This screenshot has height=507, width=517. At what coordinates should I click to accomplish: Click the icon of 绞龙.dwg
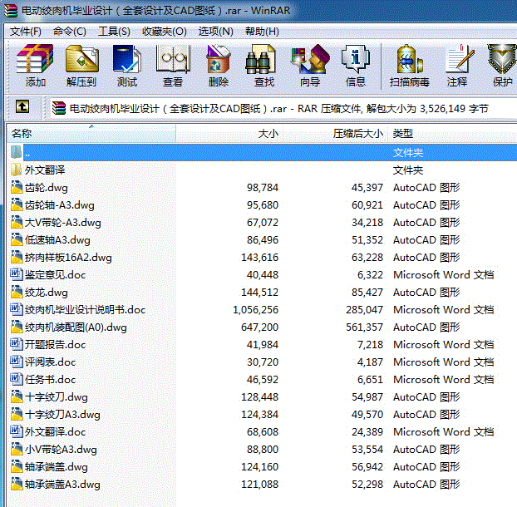point(17,292)
